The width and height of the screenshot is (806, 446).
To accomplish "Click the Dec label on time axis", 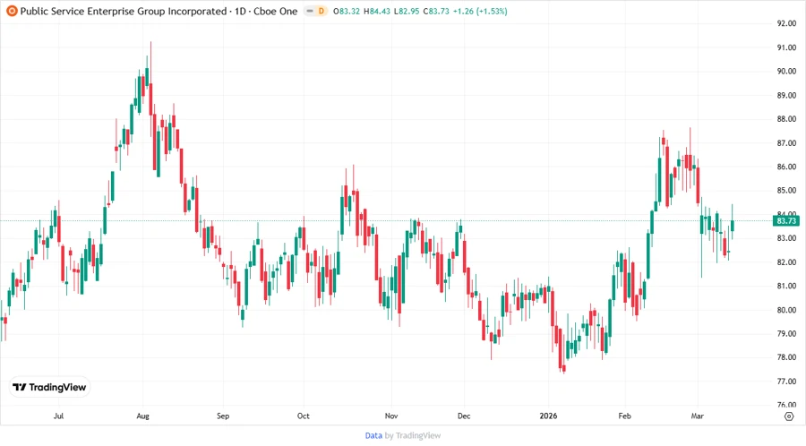I will 464,416.
